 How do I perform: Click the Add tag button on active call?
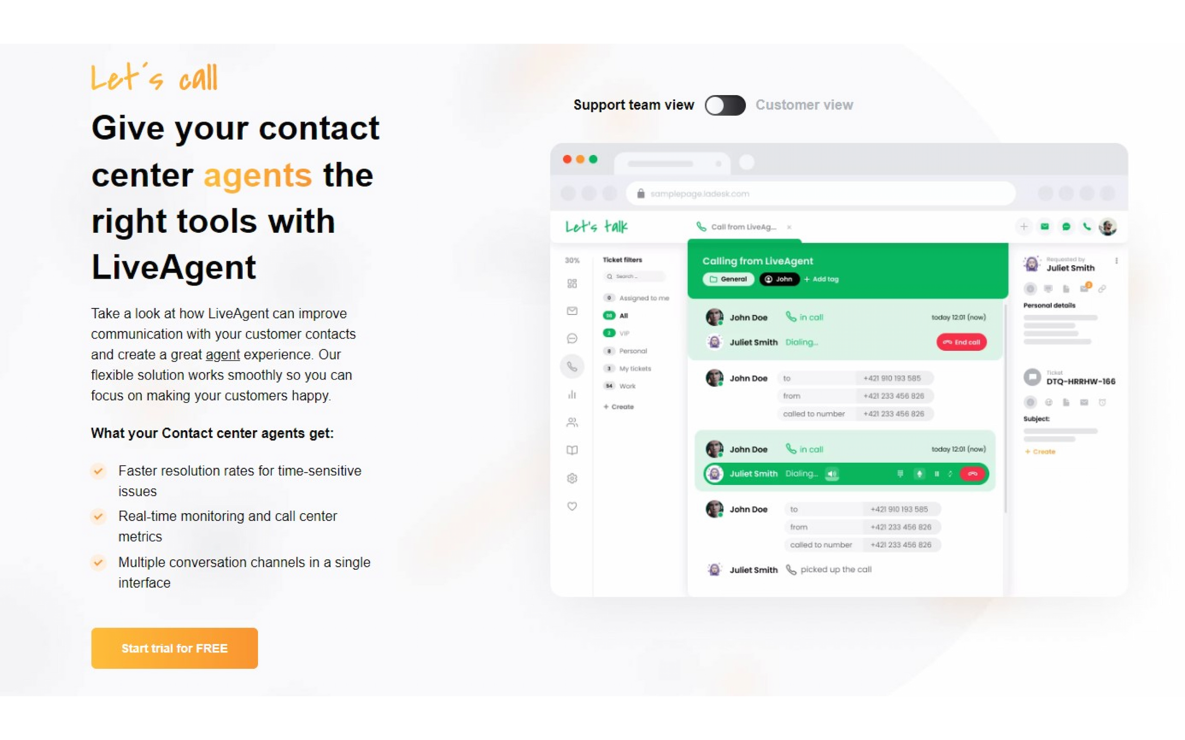click(x=821, y=279)
